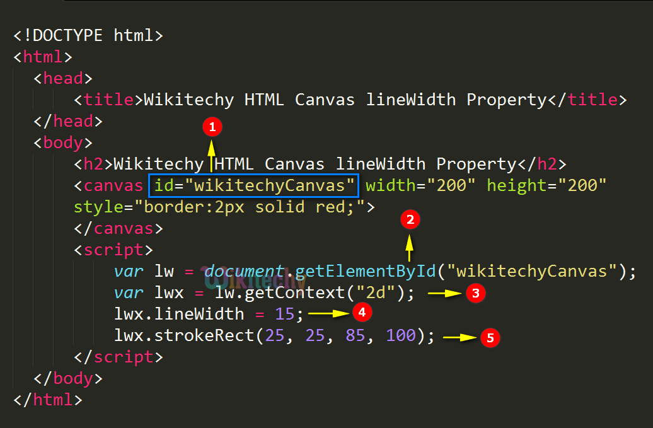Image resolution: width=653 pixels, height=428 pixels.
Task: Click the DOCTYPE html declaration
Action: click(x=87, y=35)
